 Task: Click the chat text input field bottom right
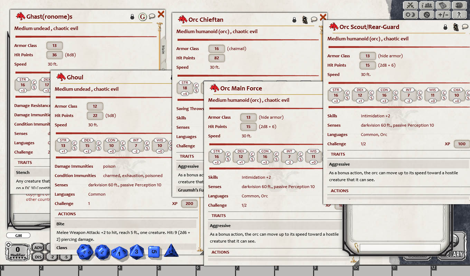click(400, 247)
